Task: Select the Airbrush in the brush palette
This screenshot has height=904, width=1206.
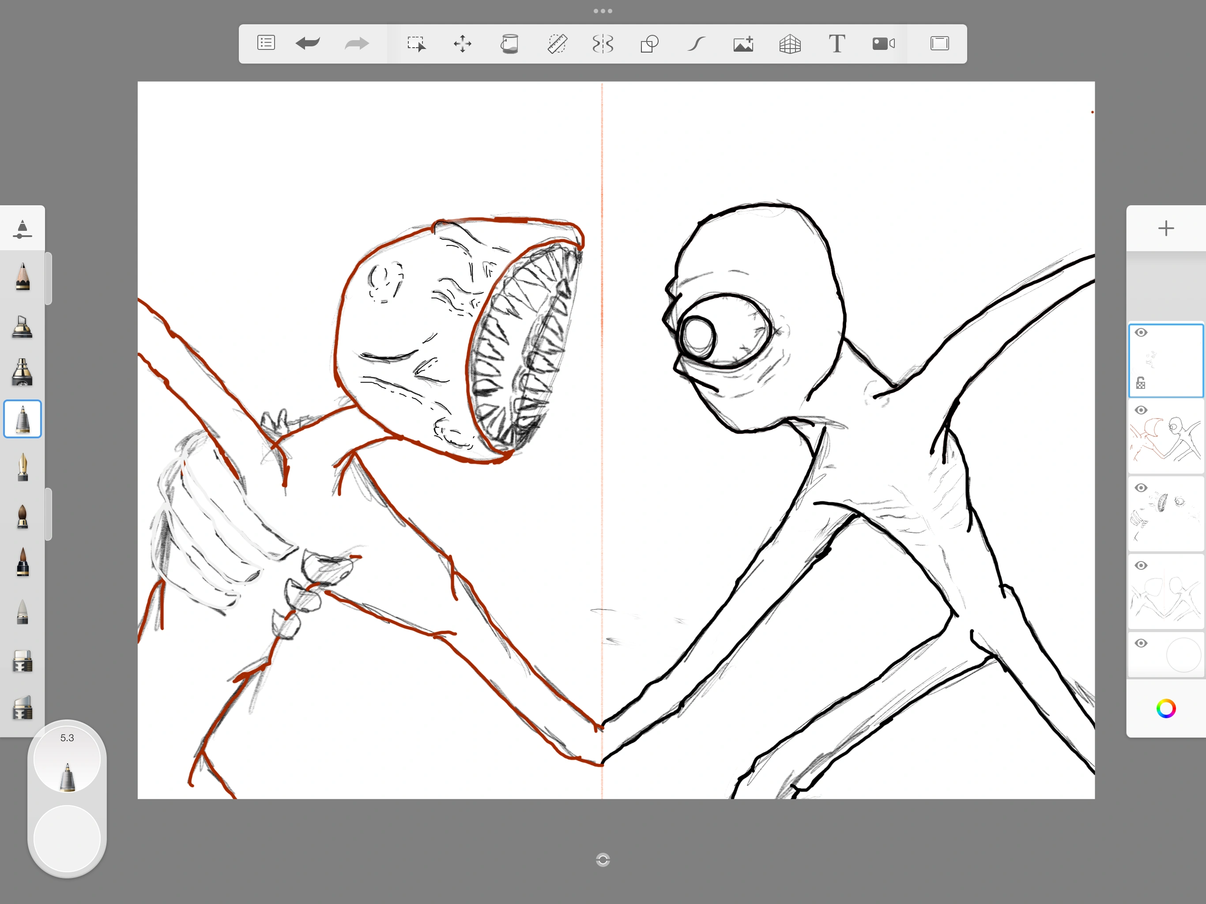Action: pyautogui.click(x=23, y=373)
